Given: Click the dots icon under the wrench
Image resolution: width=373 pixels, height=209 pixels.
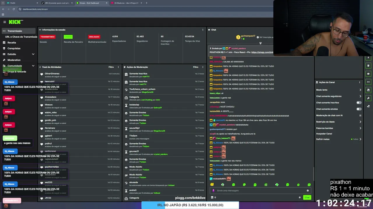Looking at the screenshot, I should [x=368, y=106].
